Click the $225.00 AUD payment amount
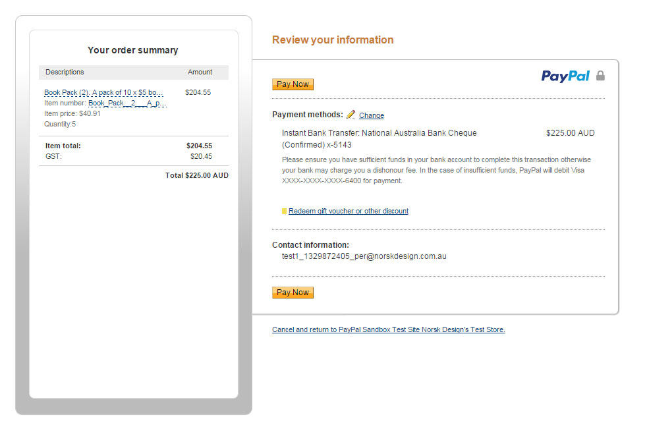The width and height of the screenshot is (647, 423). click(x=570, y=133)
